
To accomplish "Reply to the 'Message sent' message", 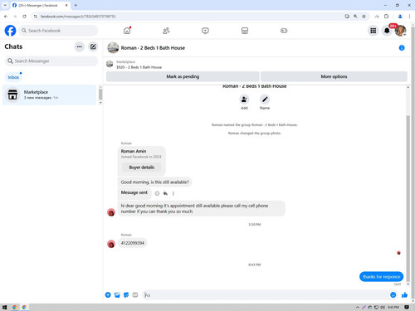I will [x=165, y=193].
